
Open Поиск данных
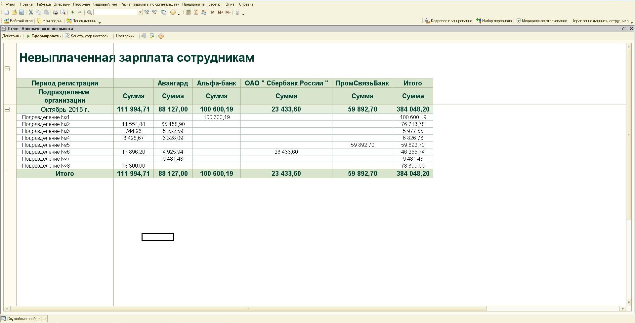click(82, 21)
